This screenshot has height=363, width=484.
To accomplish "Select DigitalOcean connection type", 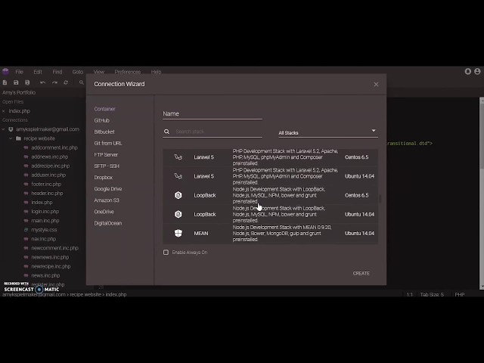I will pyautogui.click(x=108, y=223).
